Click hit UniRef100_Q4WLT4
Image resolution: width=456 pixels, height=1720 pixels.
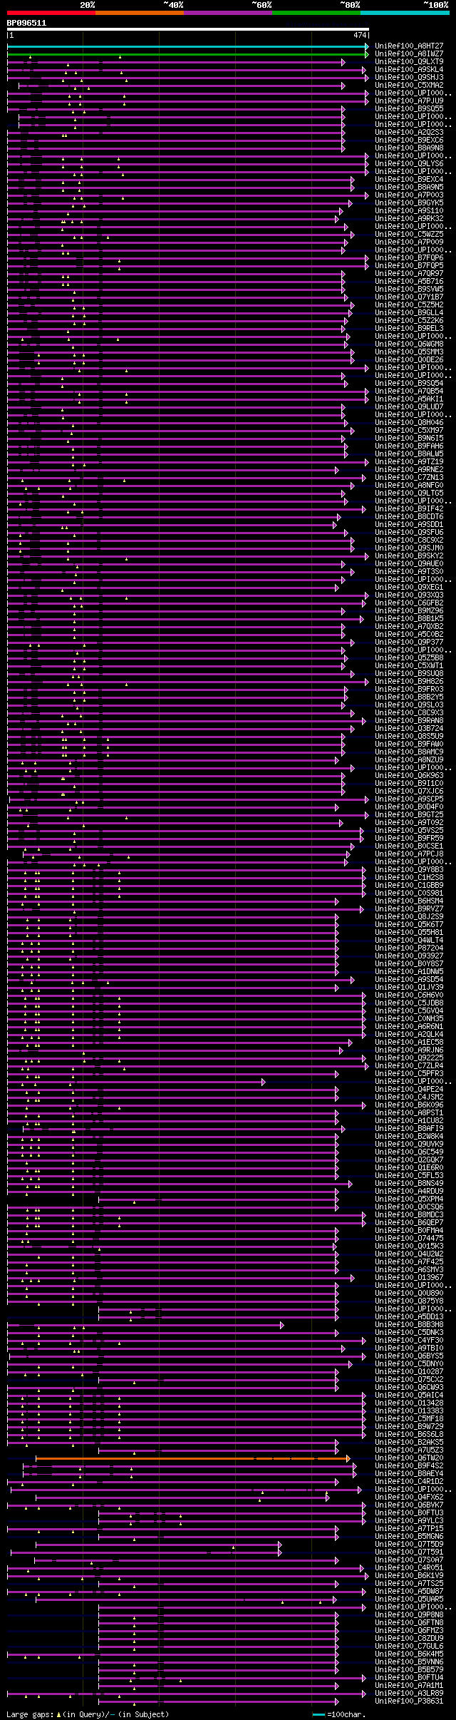point(409,941)
